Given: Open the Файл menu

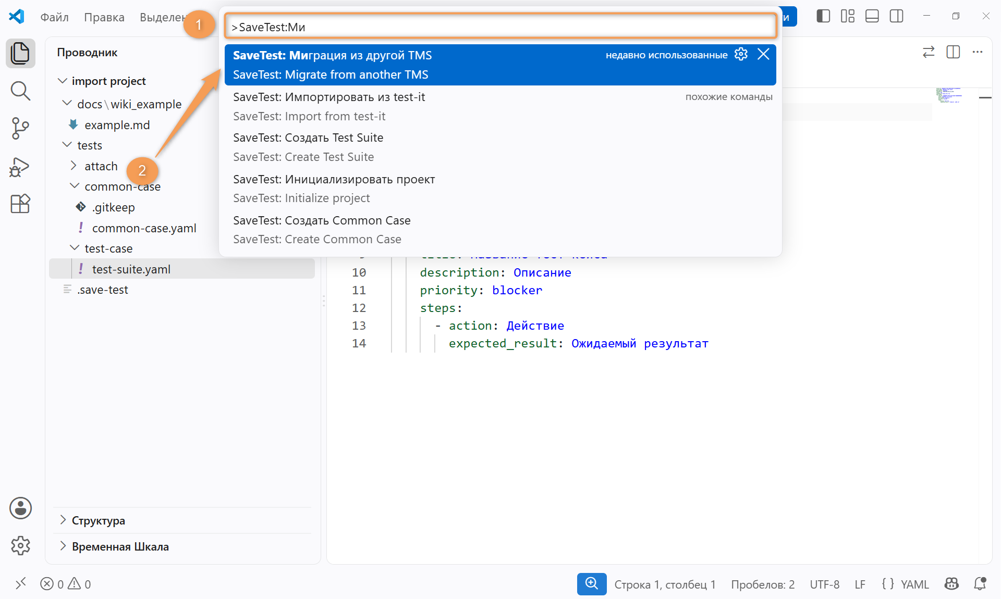Looking at the screenshot, I should point(55,17).
